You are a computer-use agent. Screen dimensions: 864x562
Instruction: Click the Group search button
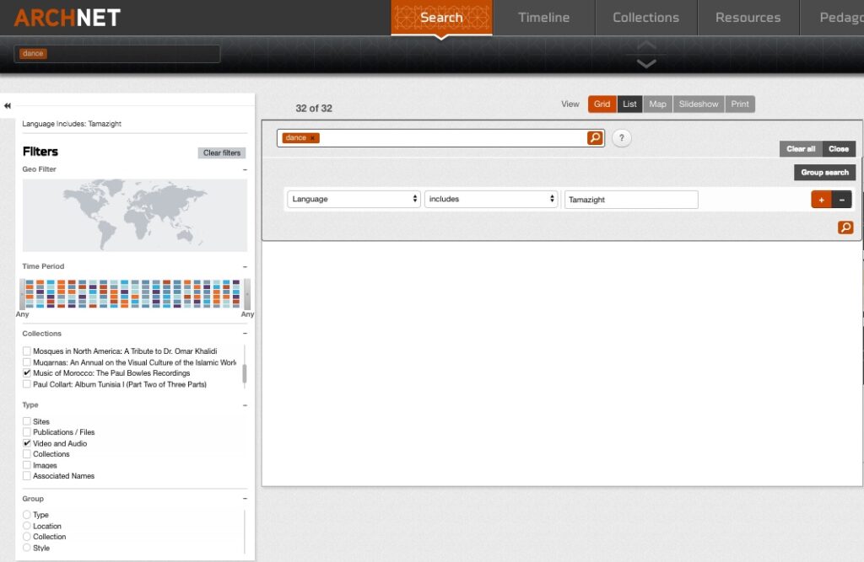pos(824,172)
